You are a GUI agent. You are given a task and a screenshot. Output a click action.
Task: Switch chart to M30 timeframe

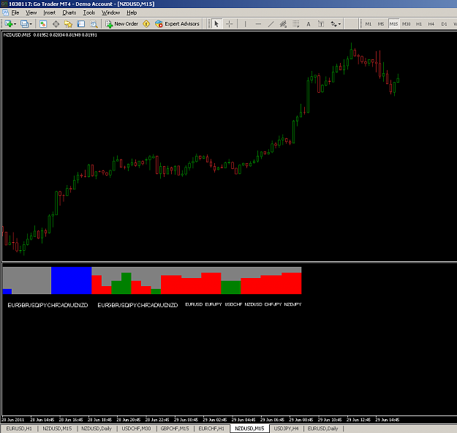click(x=406, y=24)
